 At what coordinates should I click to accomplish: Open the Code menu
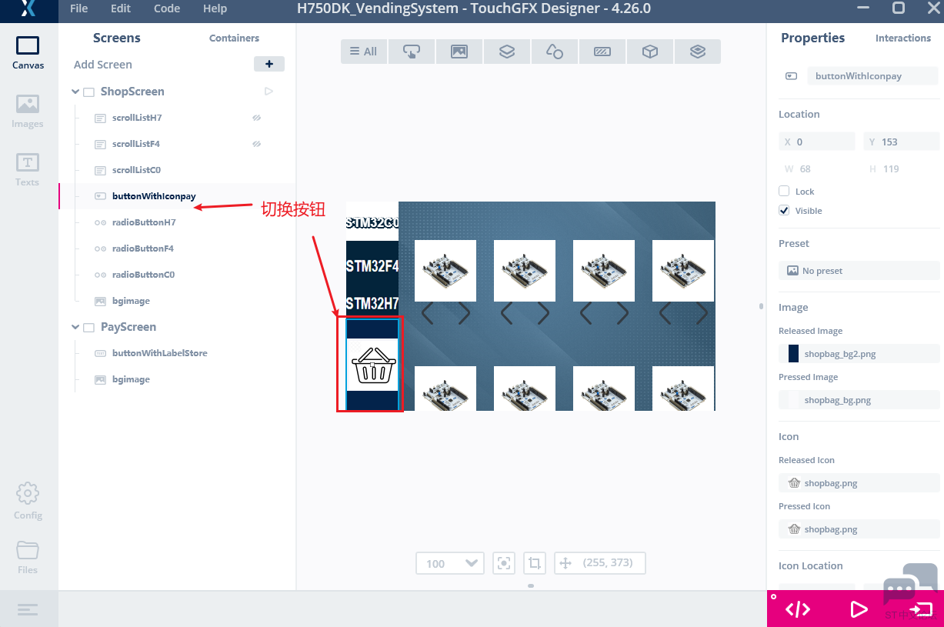pyautogui.click(x=167, y=8)
